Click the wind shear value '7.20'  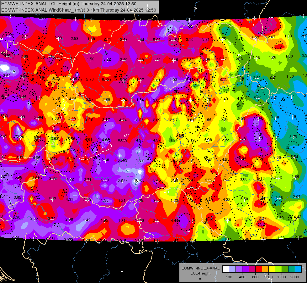click(192, 200)
